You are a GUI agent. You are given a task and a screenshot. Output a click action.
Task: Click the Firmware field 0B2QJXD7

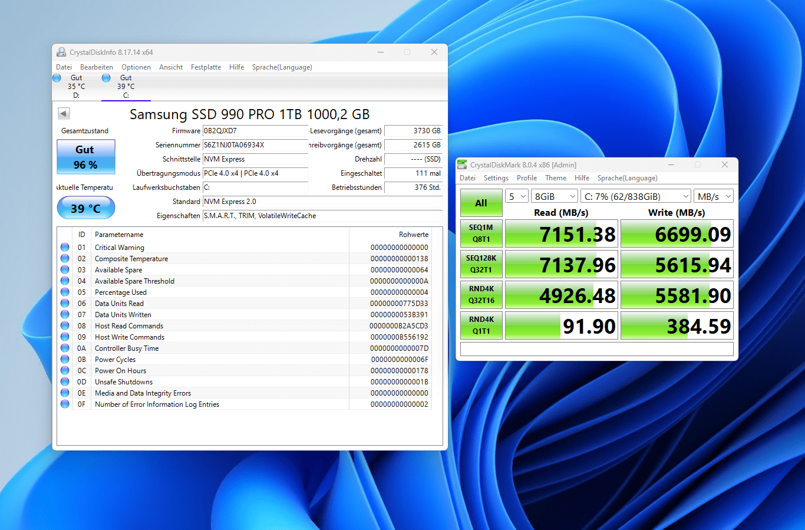pos(255,131)
